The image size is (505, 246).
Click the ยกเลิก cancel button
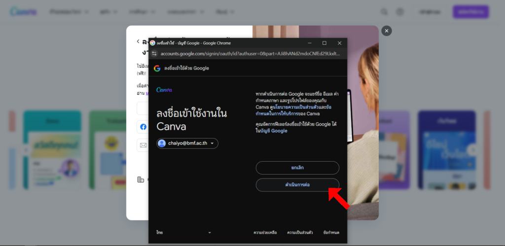click(x=297, y=168)
